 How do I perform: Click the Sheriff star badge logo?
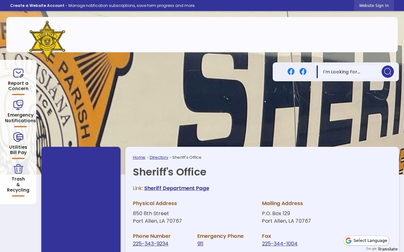pos(47,41)
